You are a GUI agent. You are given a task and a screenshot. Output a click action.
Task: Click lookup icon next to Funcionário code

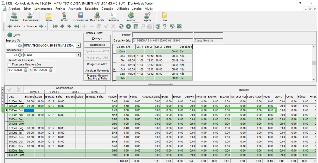coord(20,55)
